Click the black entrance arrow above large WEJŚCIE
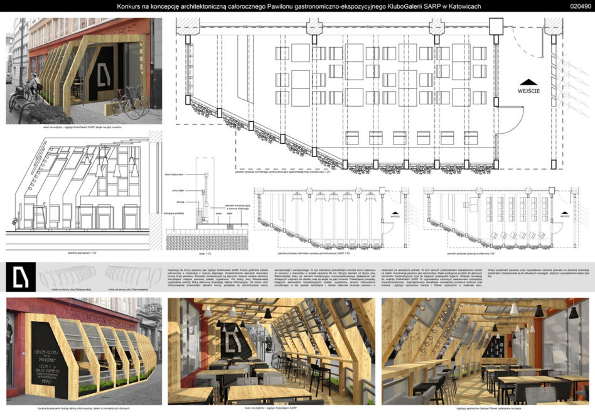The height and width of the screenshot is (417, 595). pyautogui.click(x=530, y=82)
